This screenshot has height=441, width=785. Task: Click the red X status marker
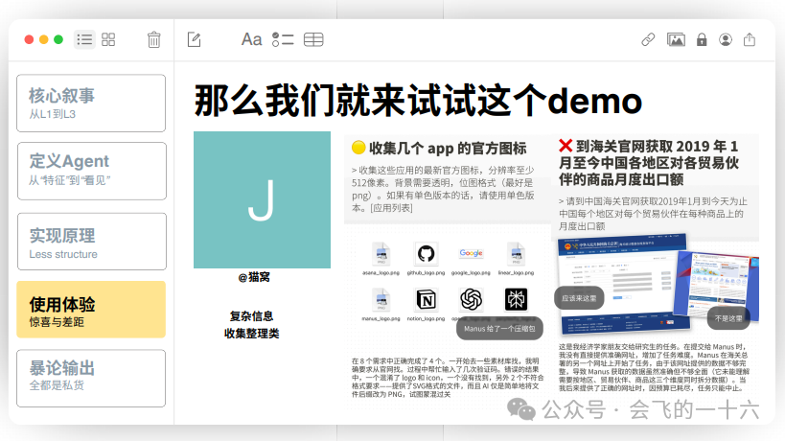(566, 146)
